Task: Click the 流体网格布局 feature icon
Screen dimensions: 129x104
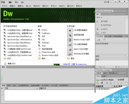Action: pyautogui.click(x=70, y=35)
